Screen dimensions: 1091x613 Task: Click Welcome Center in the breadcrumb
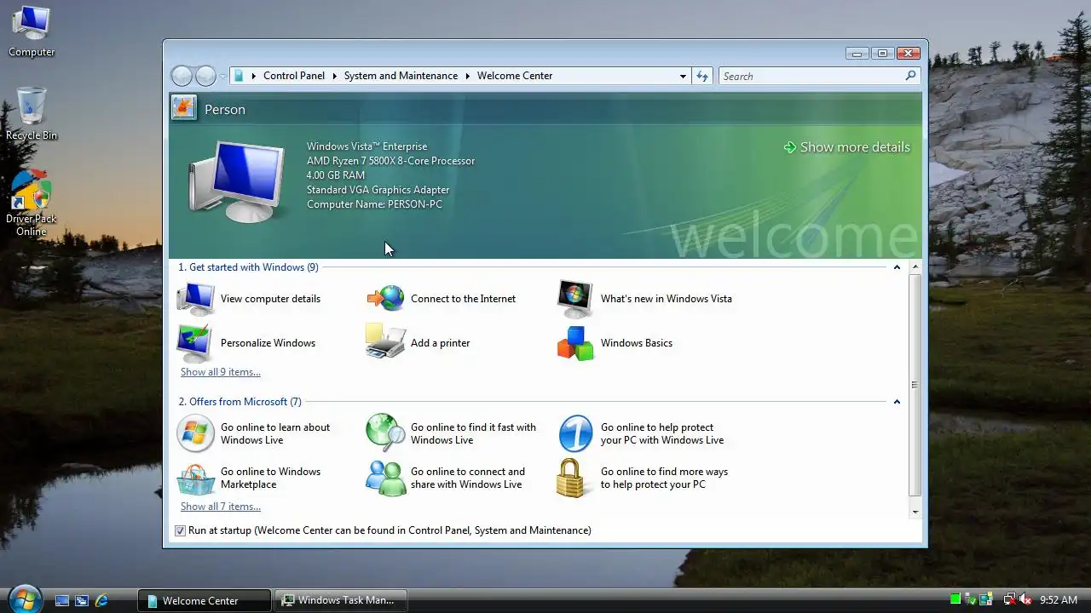point(515,76)
